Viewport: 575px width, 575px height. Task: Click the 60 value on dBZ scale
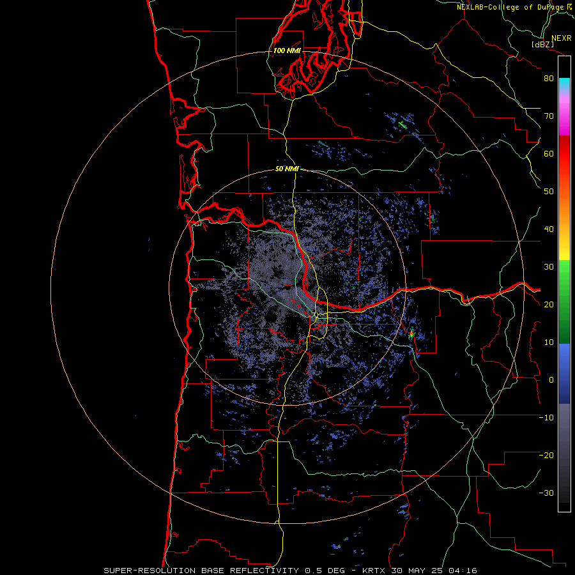549,153
